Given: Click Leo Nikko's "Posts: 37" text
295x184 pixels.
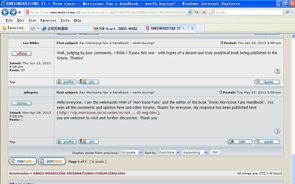Looking at the screenshot, I should click(17, 70).
